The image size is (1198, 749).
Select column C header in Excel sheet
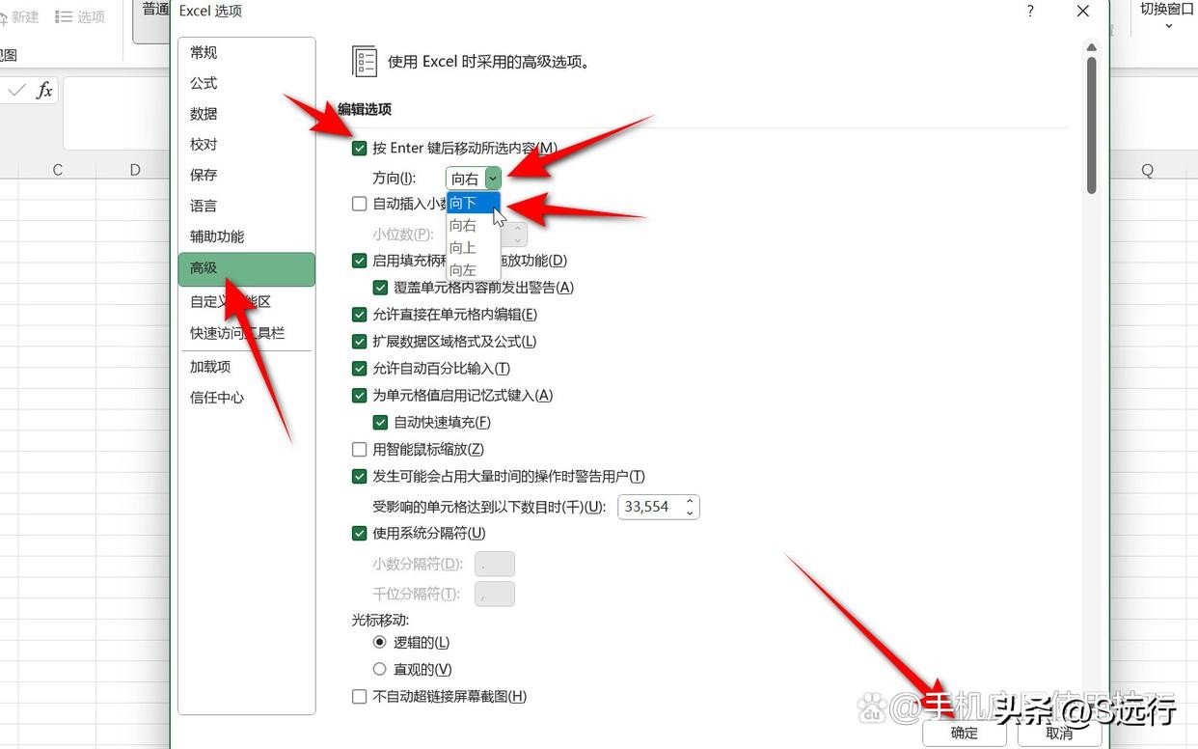pyautogui.click(x=58, y=170)
